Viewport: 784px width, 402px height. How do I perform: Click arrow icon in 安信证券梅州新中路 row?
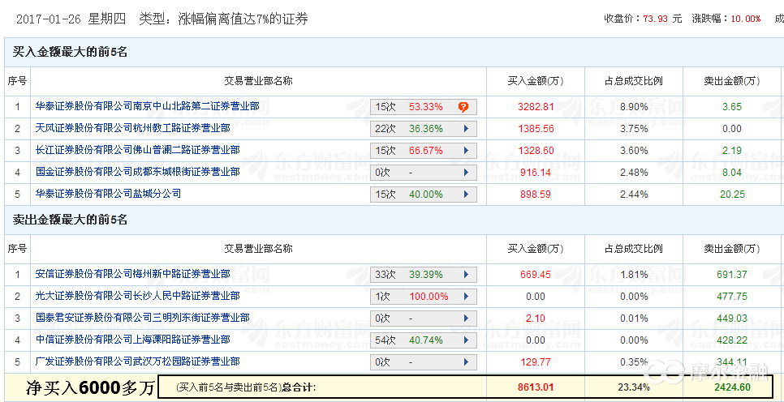[466, 275]
